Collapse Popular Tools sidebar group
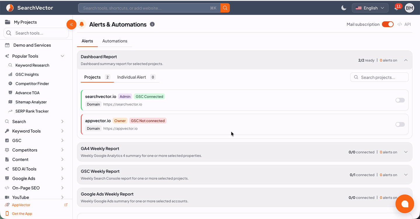The width and height of the screenshot is (420, 219). click(x=62, y=56)
